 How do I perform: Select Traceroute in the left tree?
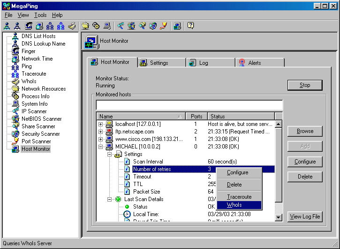34,74
